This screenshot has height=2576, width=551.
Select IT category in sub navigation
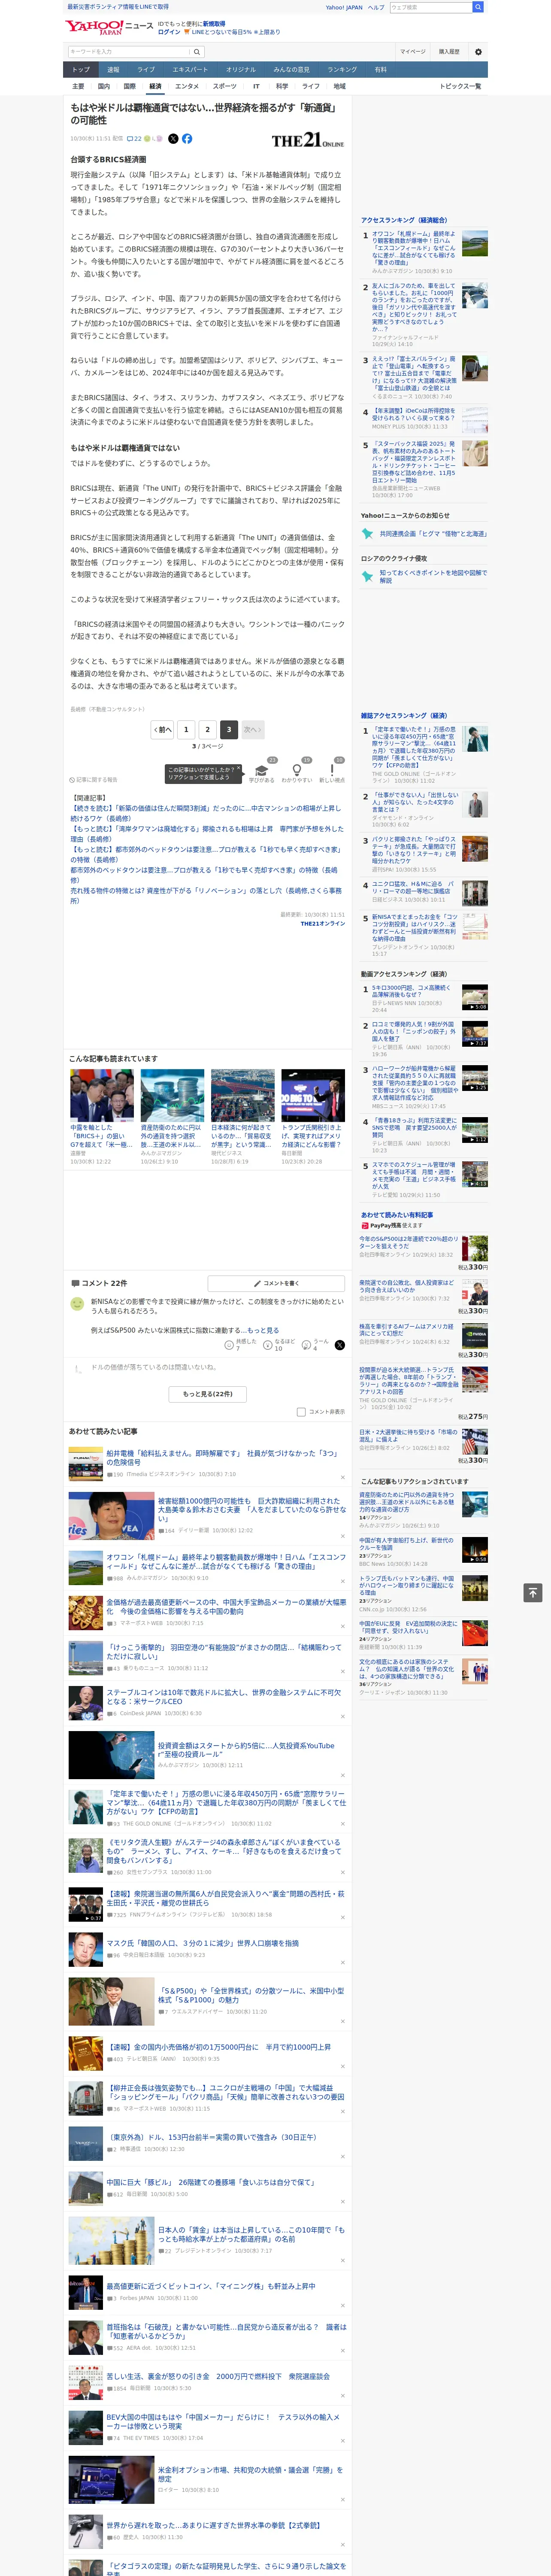tap(256, 87)
